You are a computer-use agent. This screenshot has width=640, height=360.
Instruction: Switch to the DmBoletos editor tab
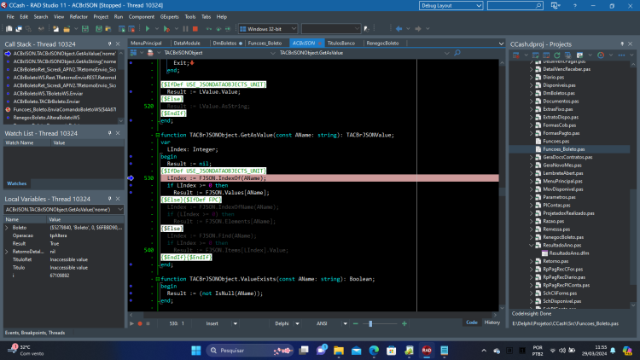(225, 43)
